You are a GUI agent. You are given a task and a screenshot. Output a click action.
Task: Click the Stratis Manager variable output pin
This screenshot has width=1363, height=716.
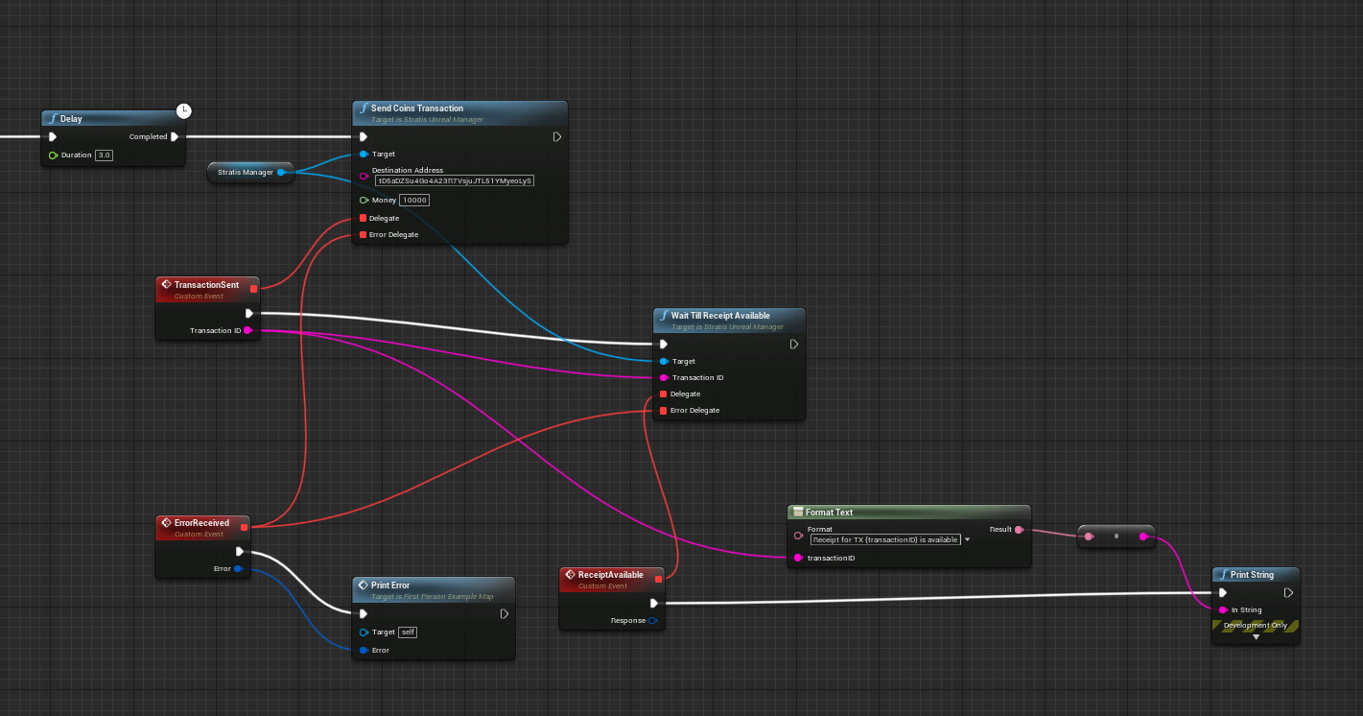[x=281, y=172]
